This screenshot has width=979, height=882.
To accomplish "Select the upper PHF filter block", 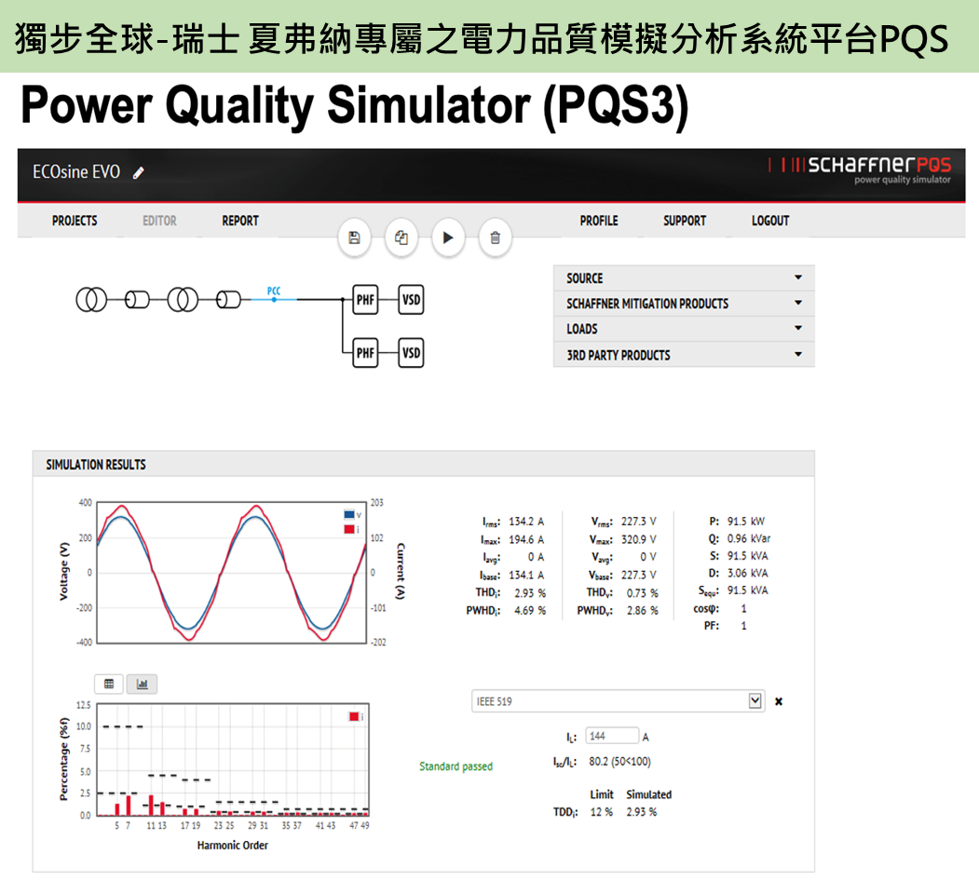I will point(365,300).
